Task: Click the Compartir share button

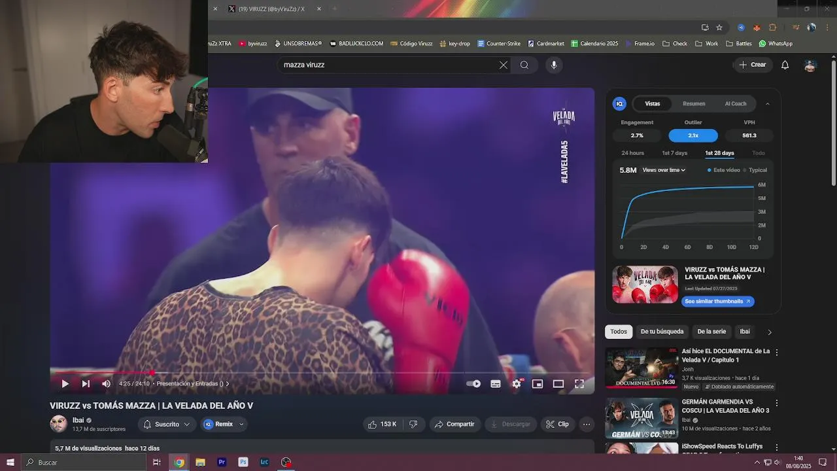Action: [454, 424]
